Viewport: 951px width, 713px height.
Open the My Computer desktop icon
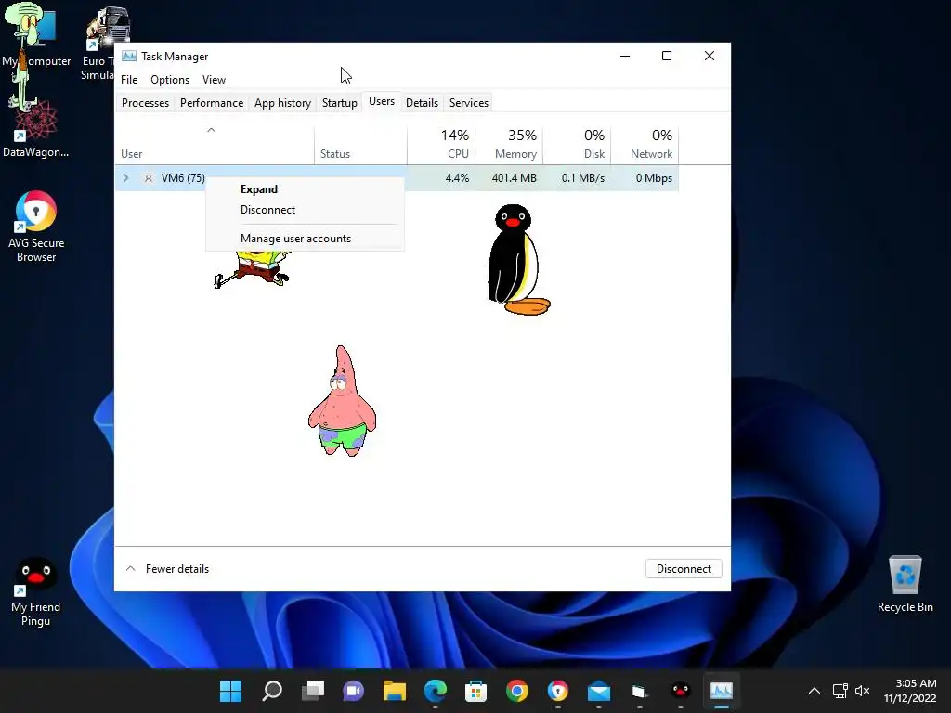[x=35, y=36]
